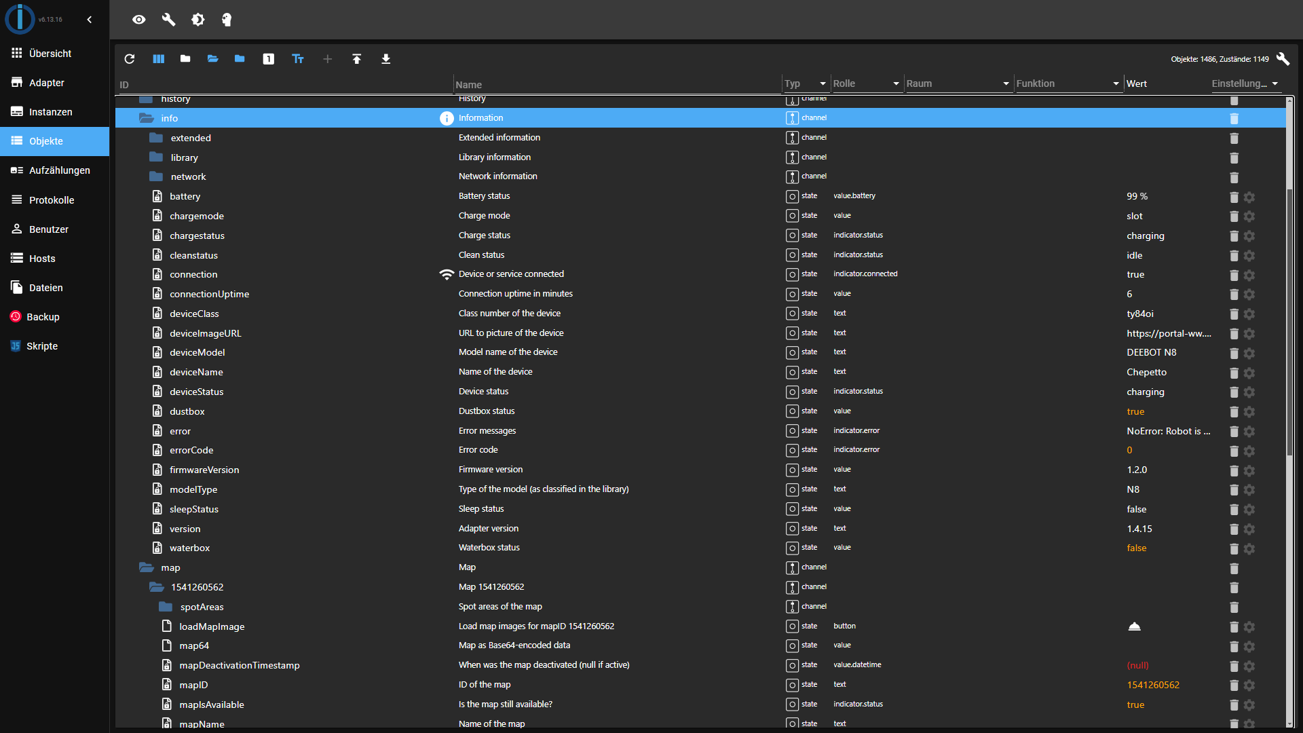
Task: Collapse the sidebar with the chevron
Action: coord(90,20)
